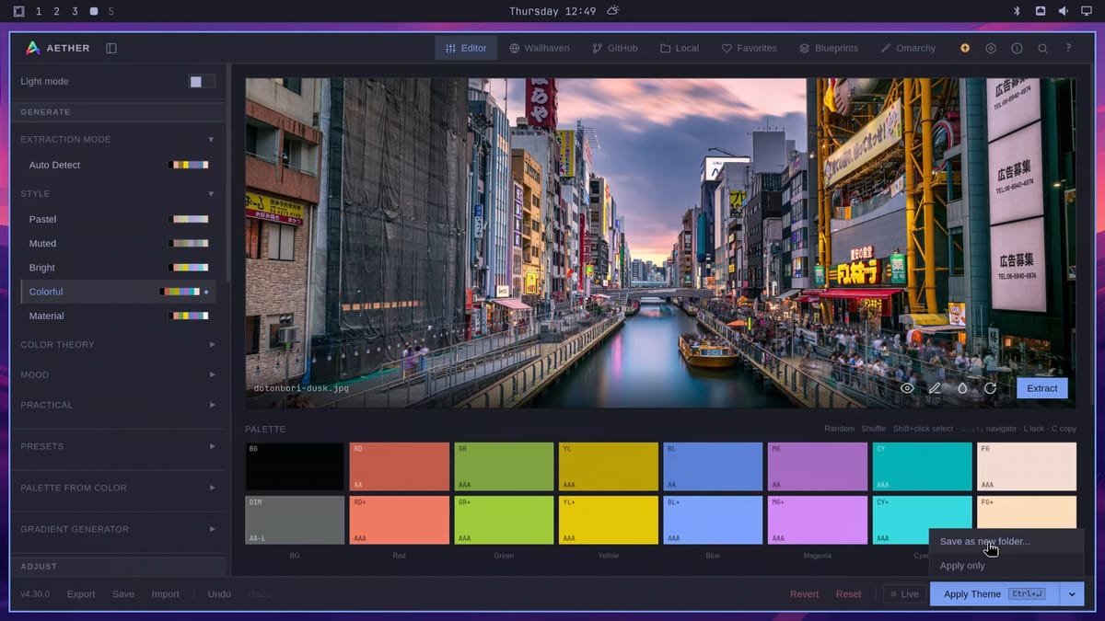Viewport: 1105px width, 621px height.
Task: Expand the Mood section
Action: [x=118, y=375]
